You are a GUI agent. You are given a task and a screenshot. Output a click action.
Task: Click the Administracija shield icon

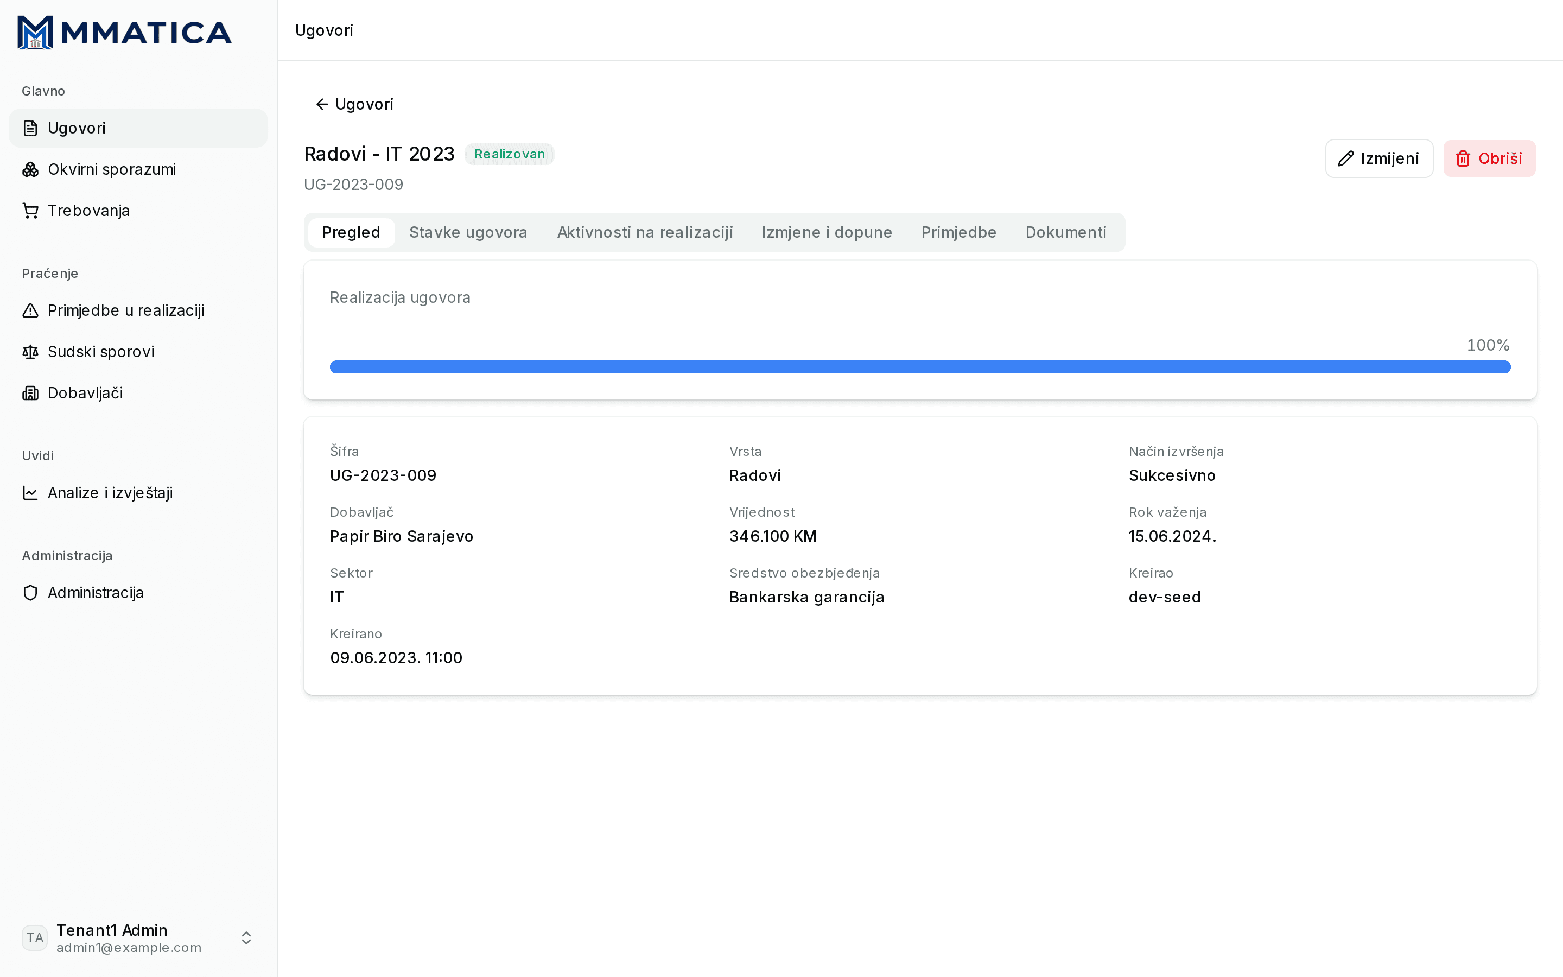(30, 593)
